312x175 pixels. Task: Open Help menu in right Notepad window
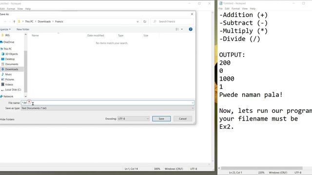coord(253,9)
